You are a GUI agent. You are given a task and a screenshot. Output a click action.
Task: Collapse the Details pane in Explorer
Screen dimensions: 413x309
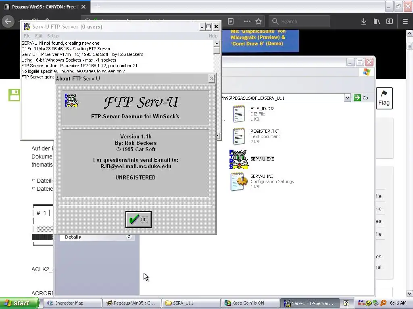click(x=129, y=237)
